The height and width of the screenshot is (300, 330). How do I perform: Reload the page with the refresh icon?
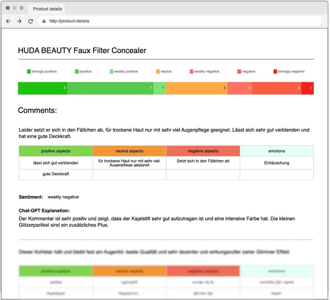31,21
